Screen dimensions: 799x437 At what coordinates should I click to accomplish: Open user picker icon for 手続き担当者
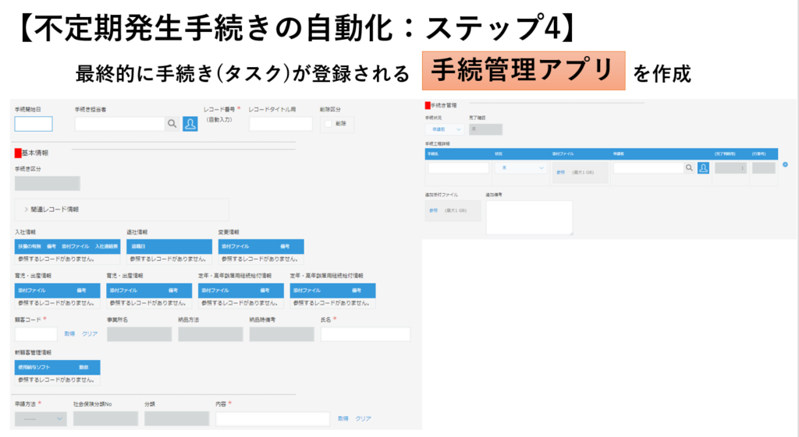[x=190, y=124]
